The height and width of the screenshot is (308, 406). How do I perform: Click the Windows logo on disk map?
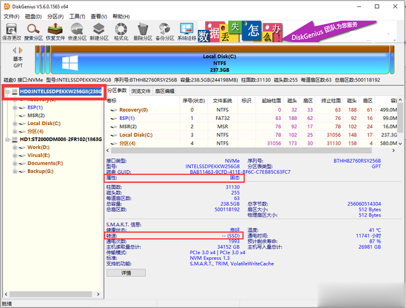coord(70,63)
